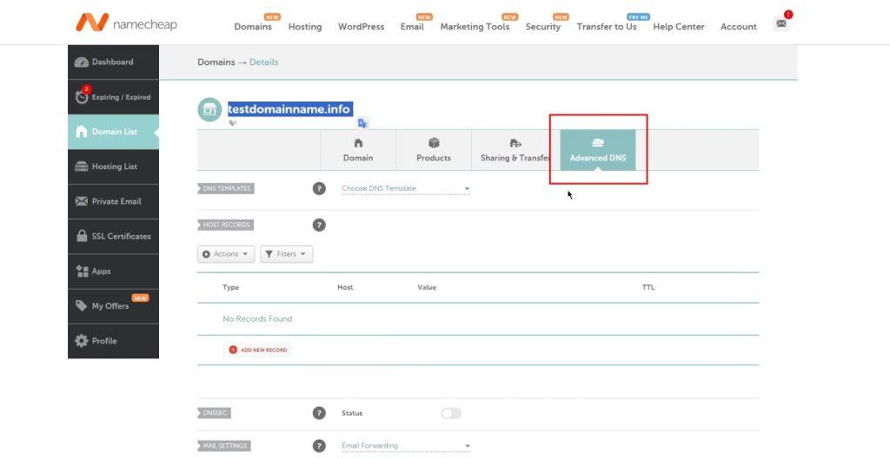Screen dimensions: 890x458
Task: Toggle the DNSSEC Status switch
Action: (451, 413)
